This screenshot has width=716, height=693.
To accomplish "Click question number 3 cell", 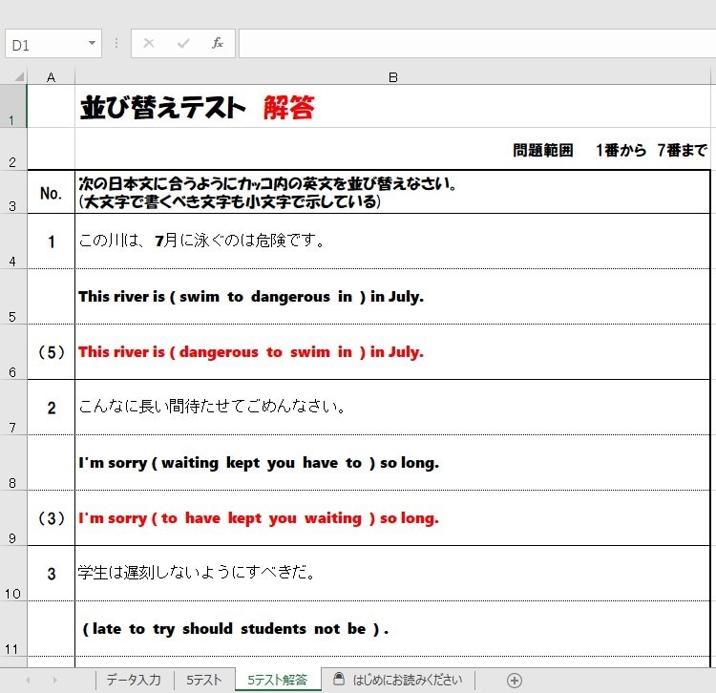I will [51, 574].
